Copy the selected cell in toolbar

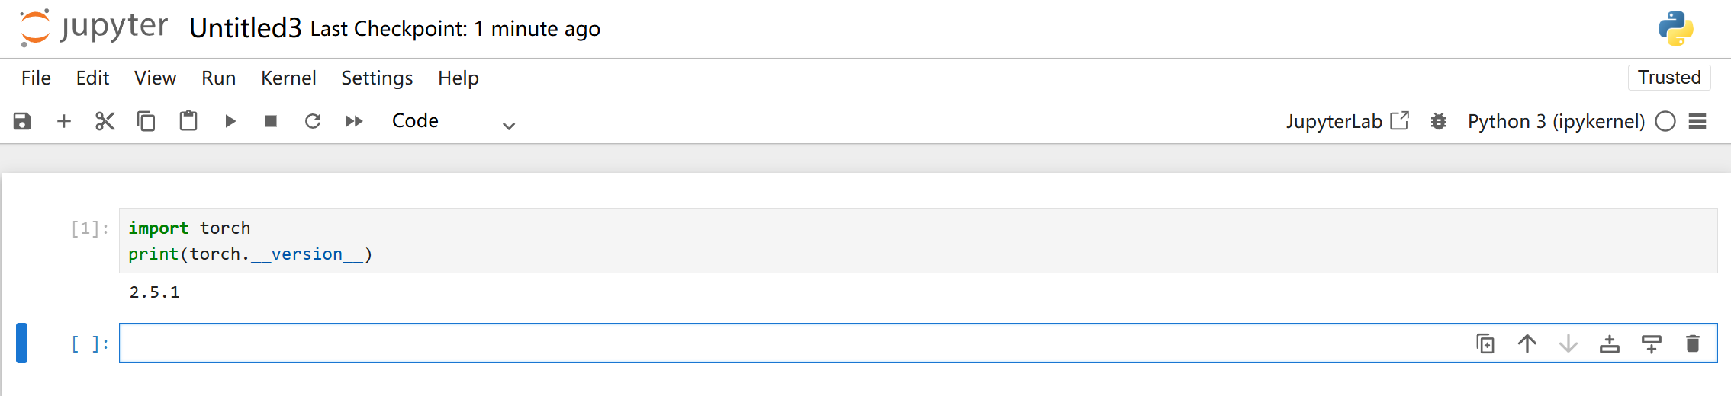[146, 121]
